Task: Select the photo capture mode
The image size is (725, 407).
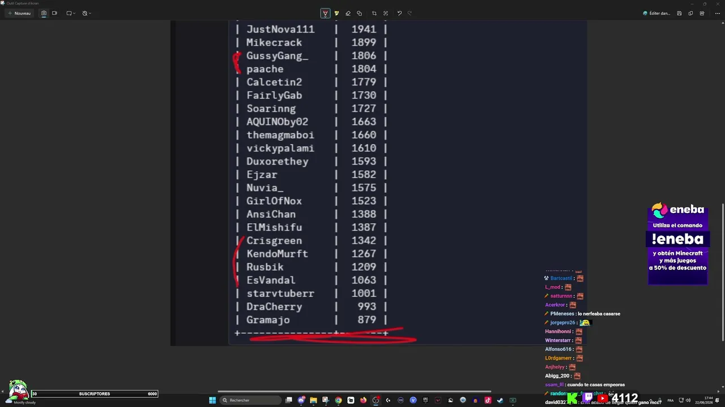Action: click(x=44, y=13)
